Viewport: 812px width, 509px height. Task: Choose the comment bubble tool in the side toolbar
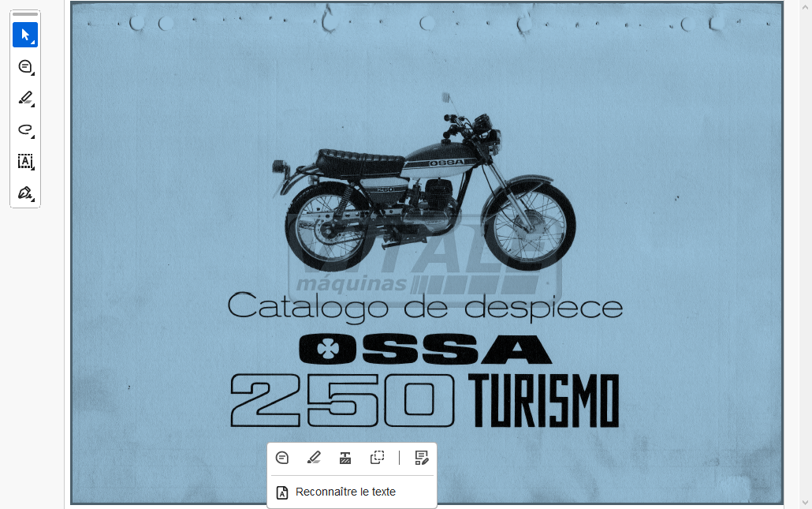(x=25, y=67)
